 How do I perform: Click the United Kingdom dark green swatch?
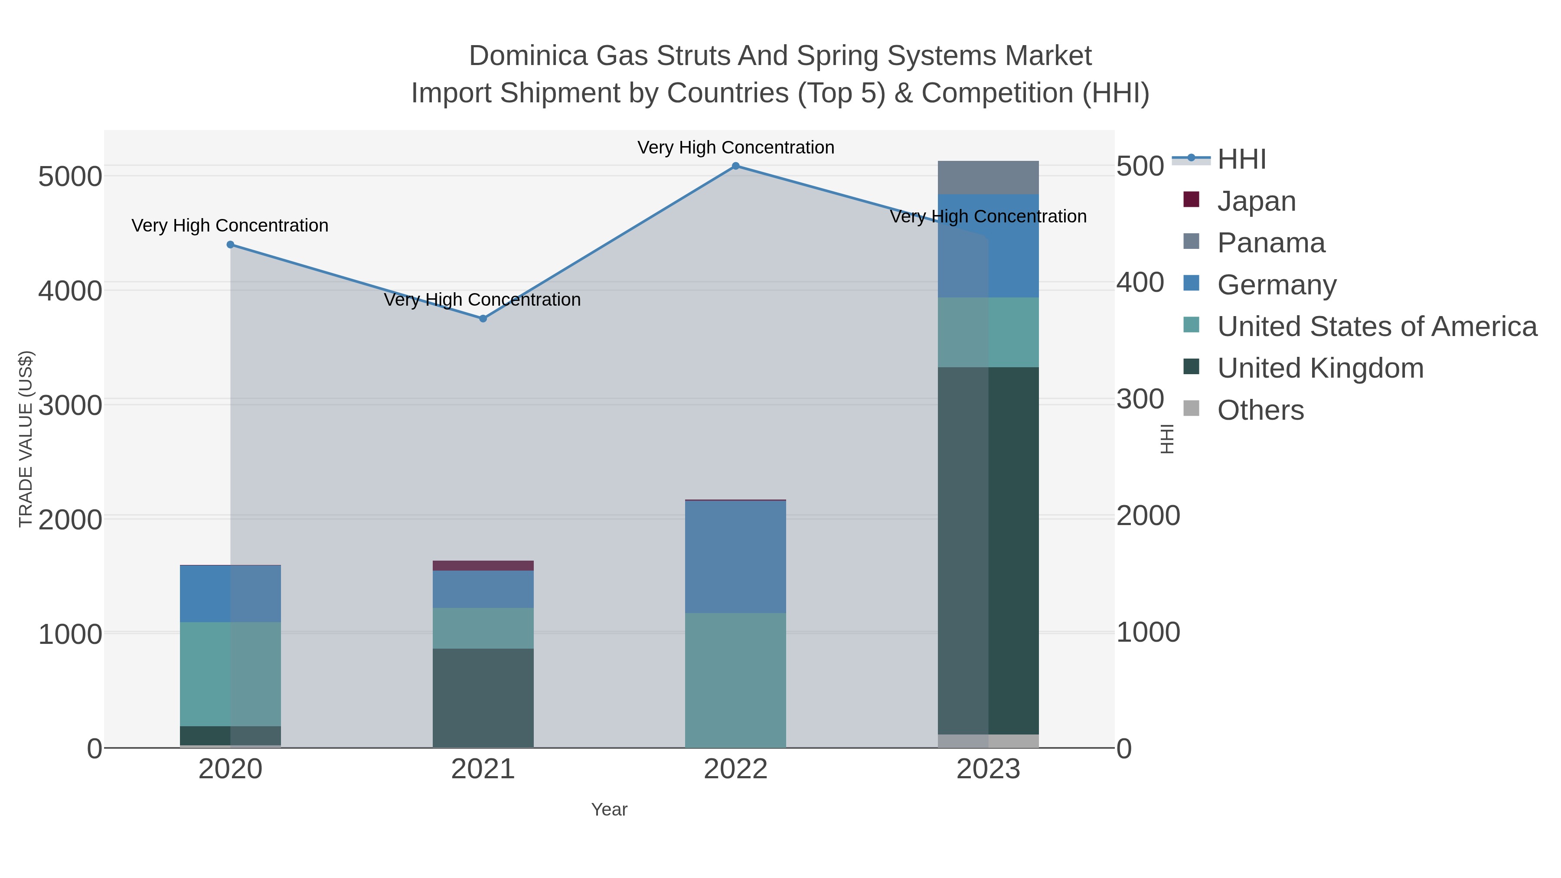point(1192,366)
